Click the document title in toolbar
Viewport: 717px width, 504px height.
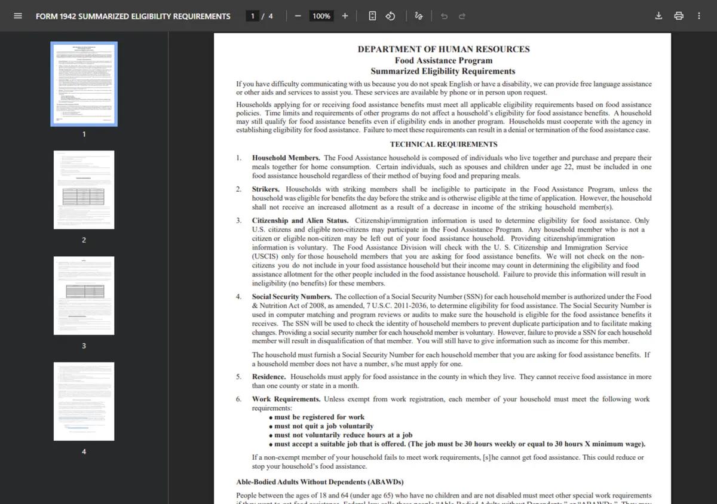click(x=133, y=16)
